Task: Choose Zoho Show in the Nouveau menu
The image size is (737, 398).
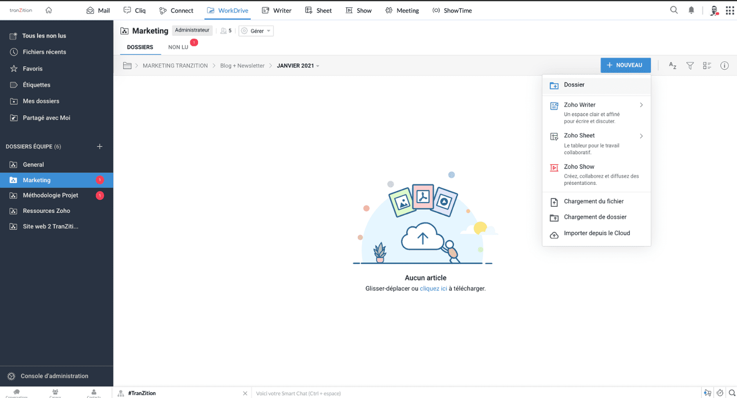Action: (x=597, y=175)
